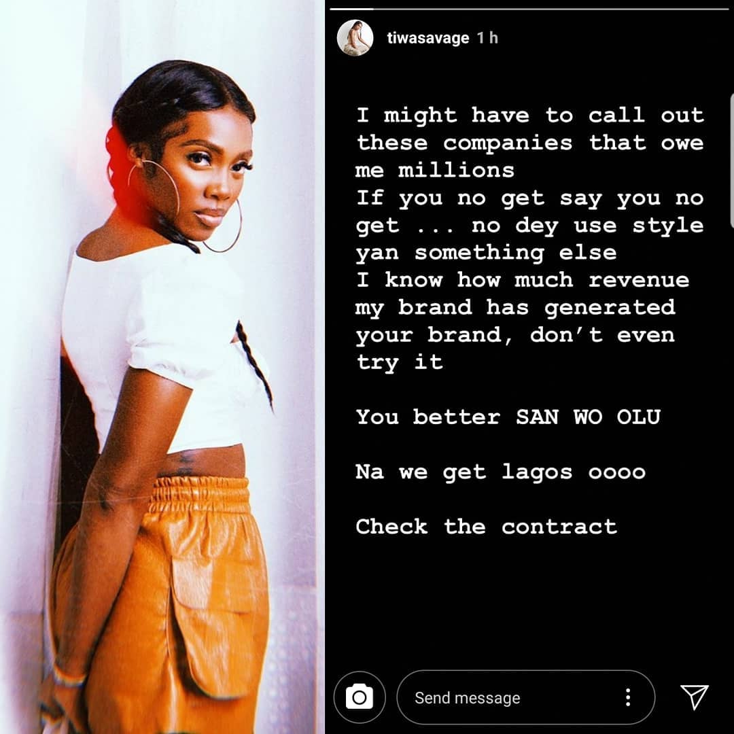Viewport: 734px width, 734px height.
Task: Tap the 'I might have to call out' line
Action: point(530,115)
